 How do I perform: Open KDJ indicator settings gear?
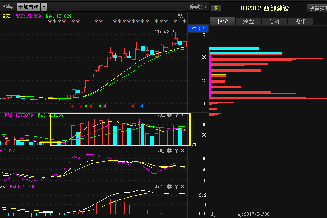point(169,151)
